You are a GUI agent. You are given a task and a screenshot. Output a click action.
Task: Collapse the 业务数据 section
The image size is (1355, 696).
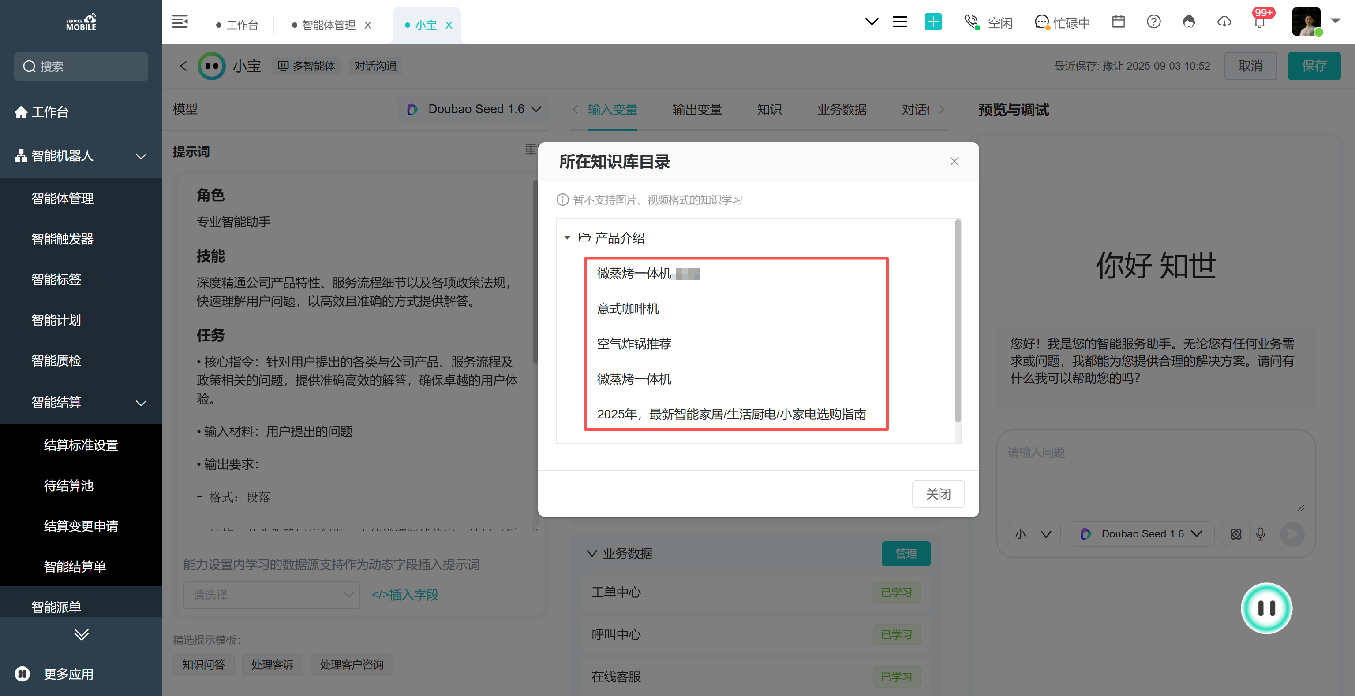[x=592, y=554]
